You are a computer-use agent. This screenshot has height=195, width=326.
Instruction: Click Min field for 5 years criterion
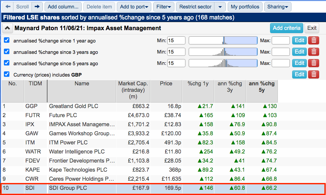(x=176, y=63)
